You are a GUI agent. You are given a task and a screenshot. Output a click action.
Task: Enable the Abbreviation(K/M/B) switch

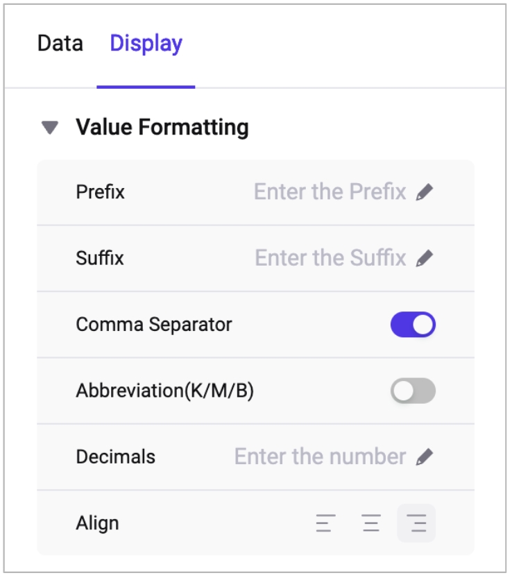(x=413, y=391)
